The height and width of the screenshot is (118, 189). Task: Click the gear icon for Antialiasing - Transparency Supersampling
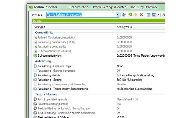click(35, 89)
